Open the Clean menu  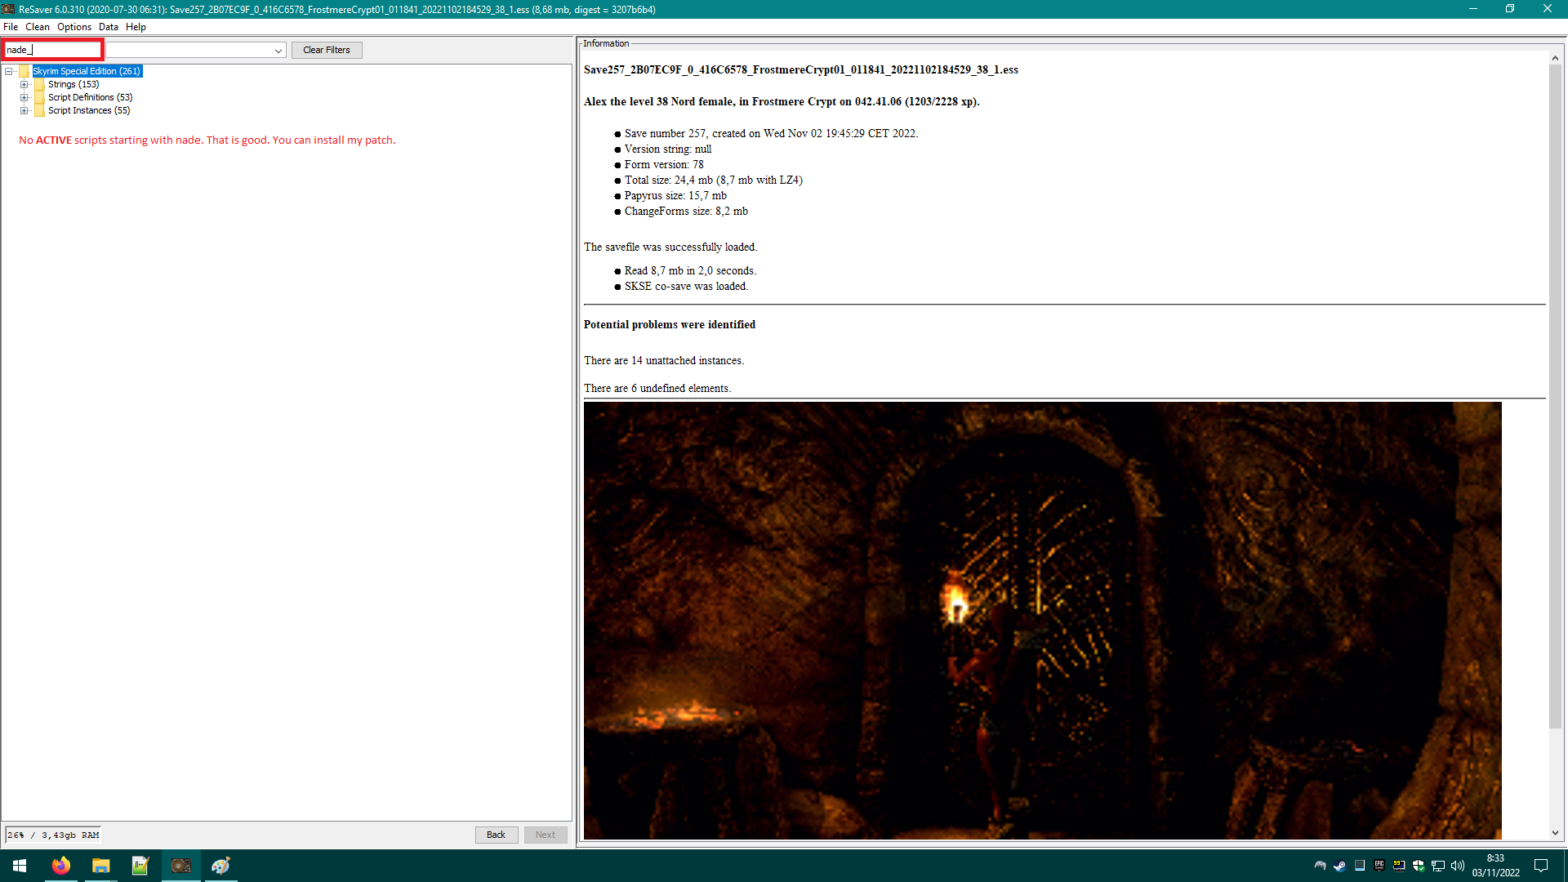[38, 27]
